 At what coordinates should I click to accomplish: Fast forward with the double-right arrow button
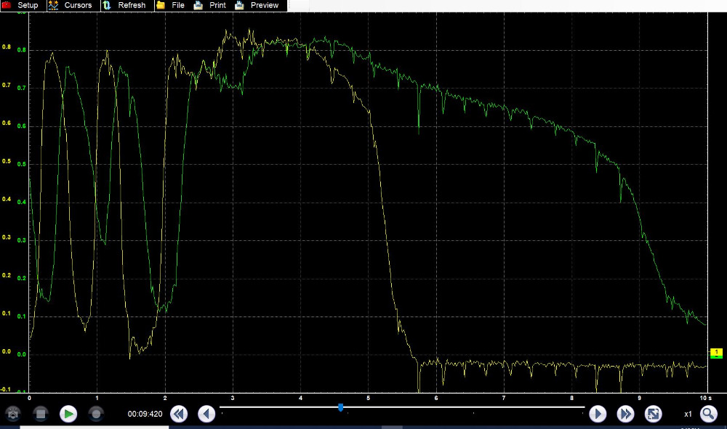(x=625, y=414)
